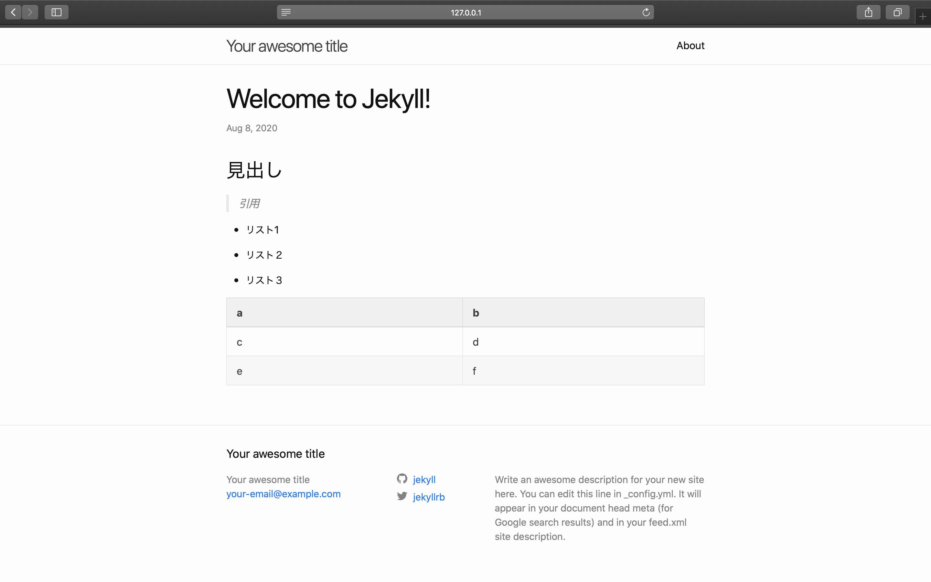Focus the 127.0.0.1 address field

click(x=465, y=12)
